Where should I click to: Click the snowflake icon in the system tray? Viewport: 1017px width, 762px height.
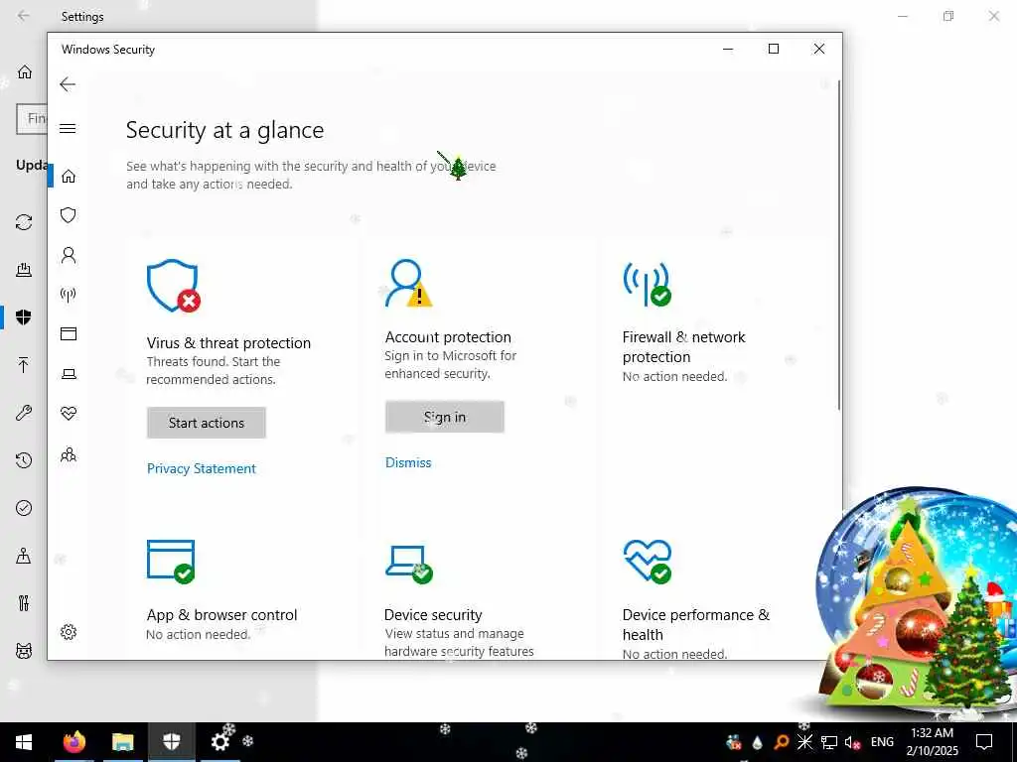point(804,742)
